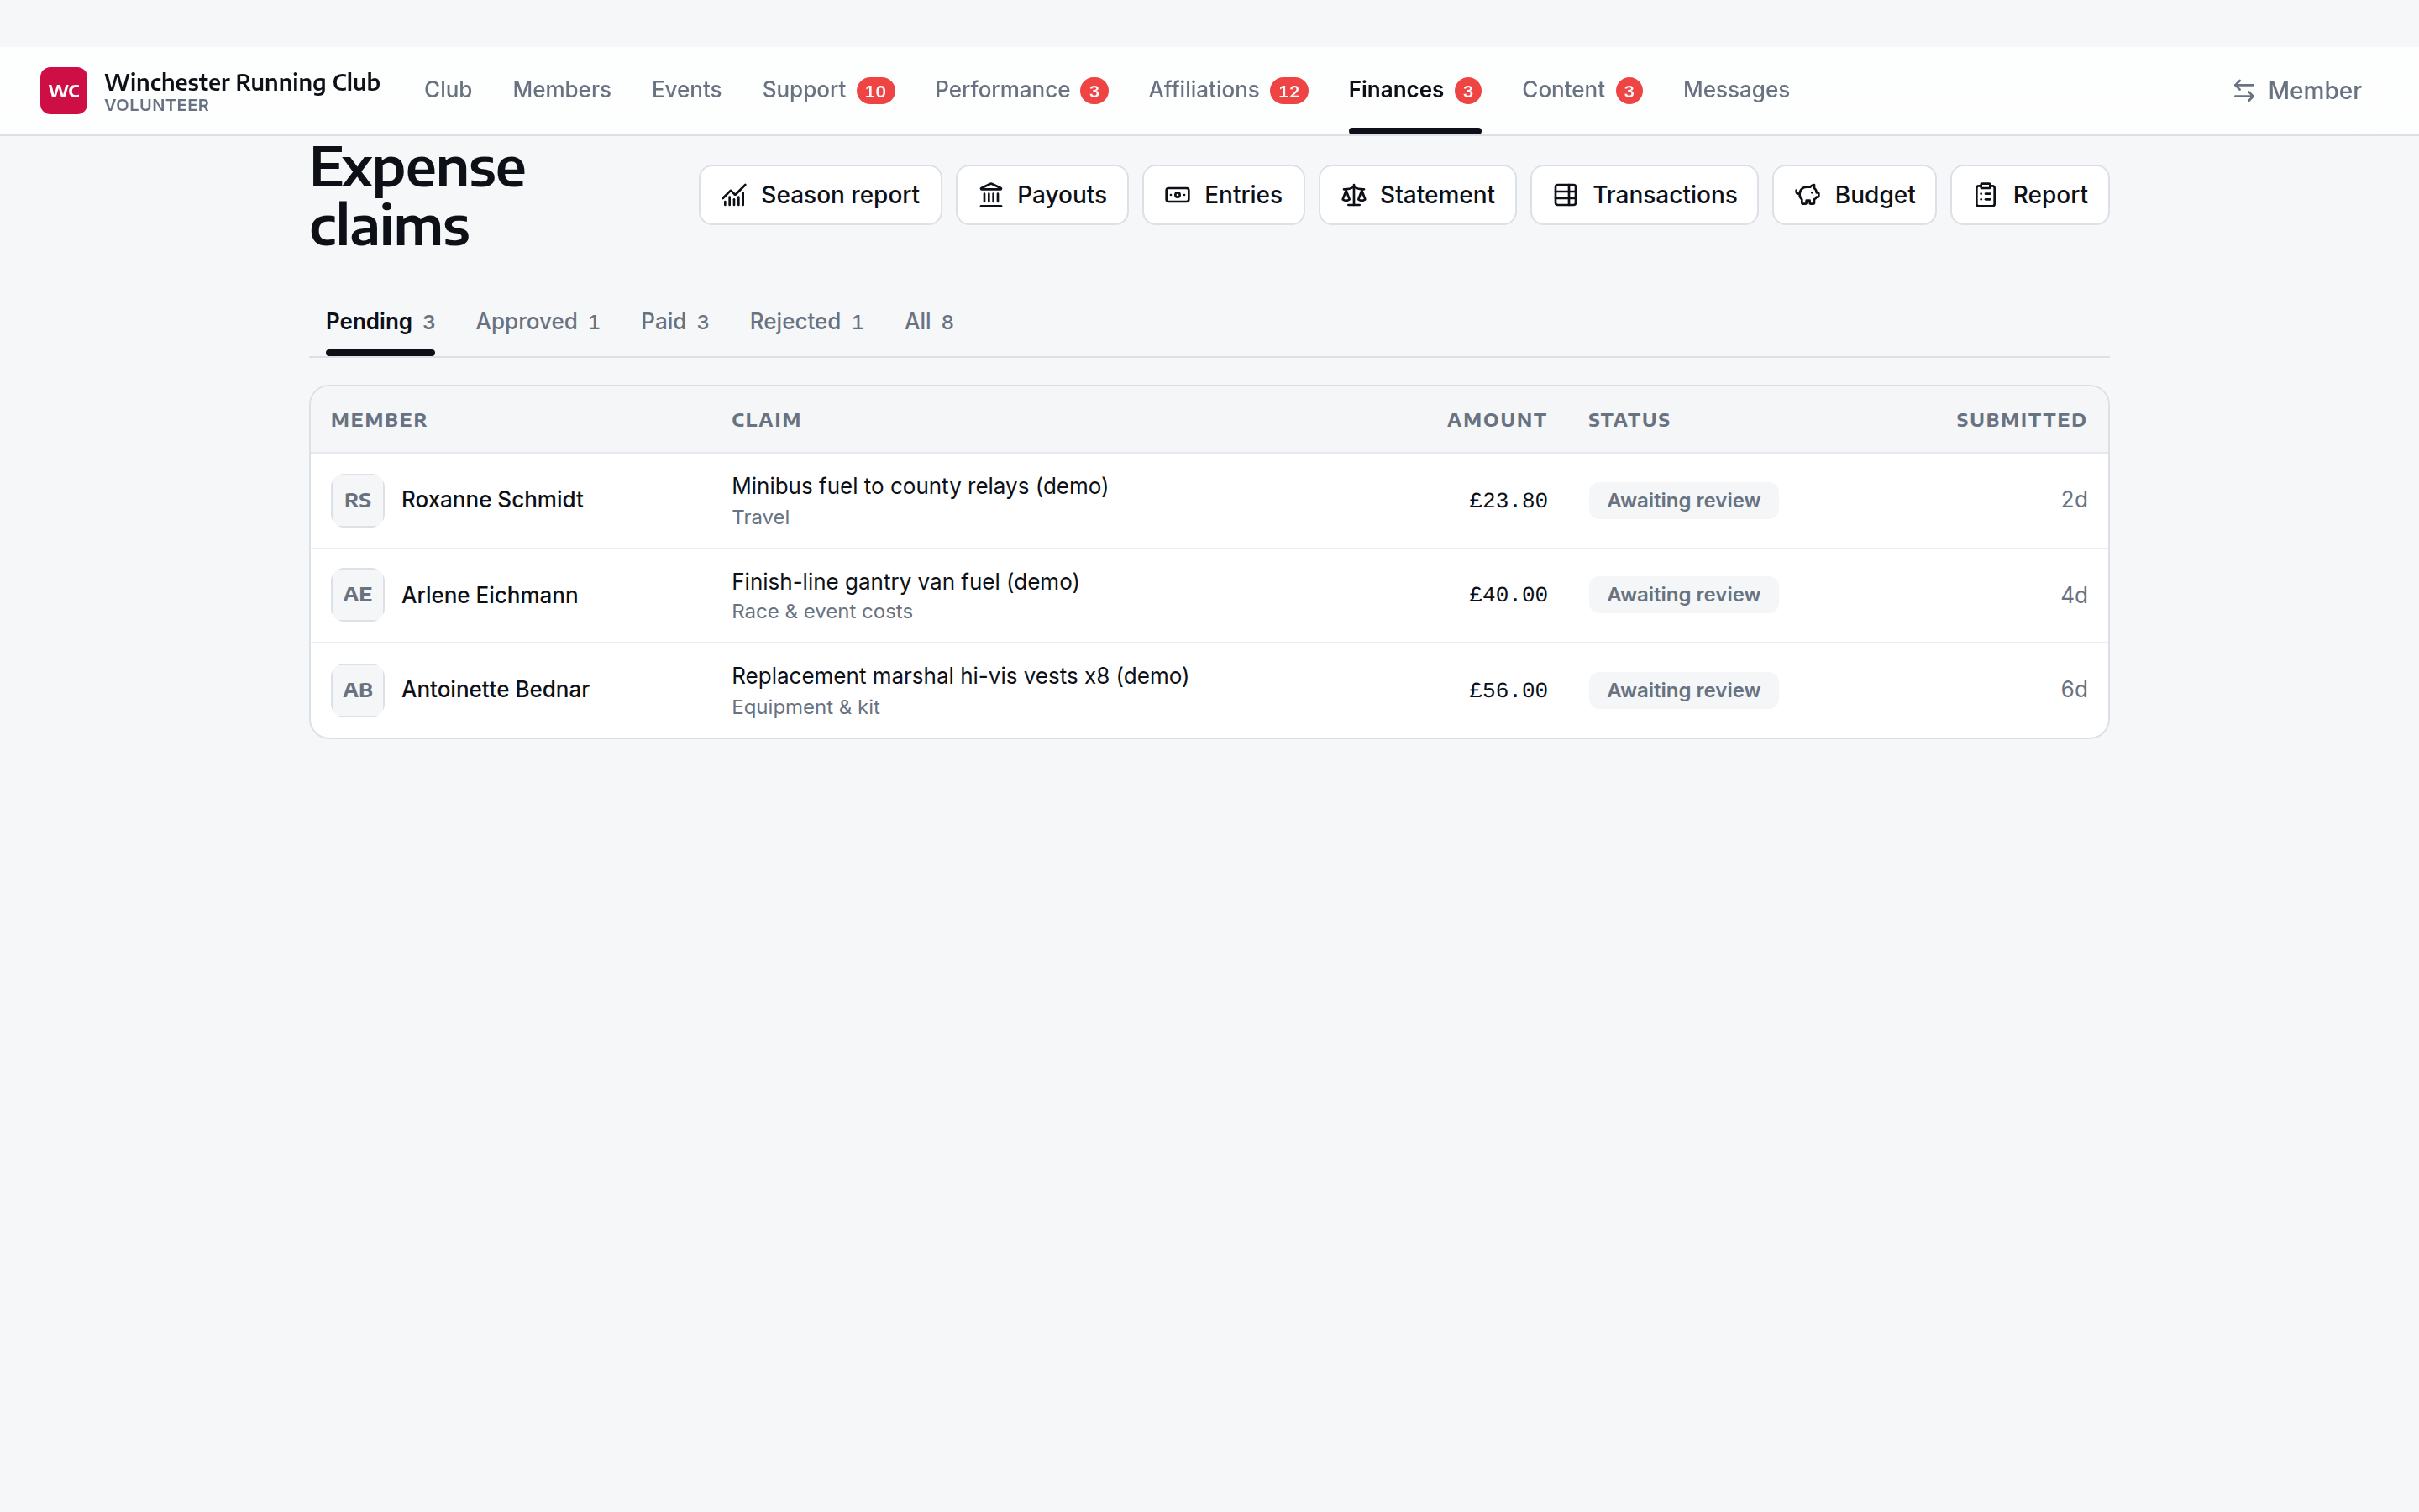
Task: Click the AB avatar for Antoinette Bednar
Action: click(358, 690)
